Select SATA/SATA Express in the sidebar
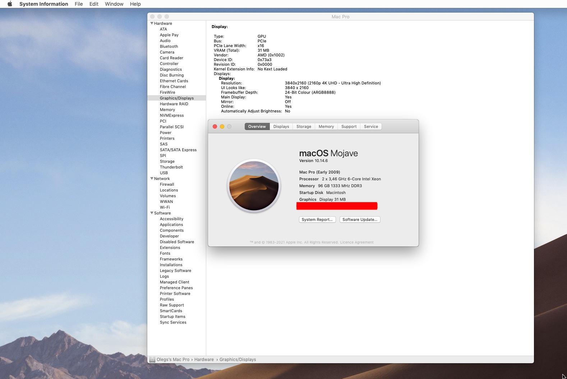 click(x=178, y=150)
